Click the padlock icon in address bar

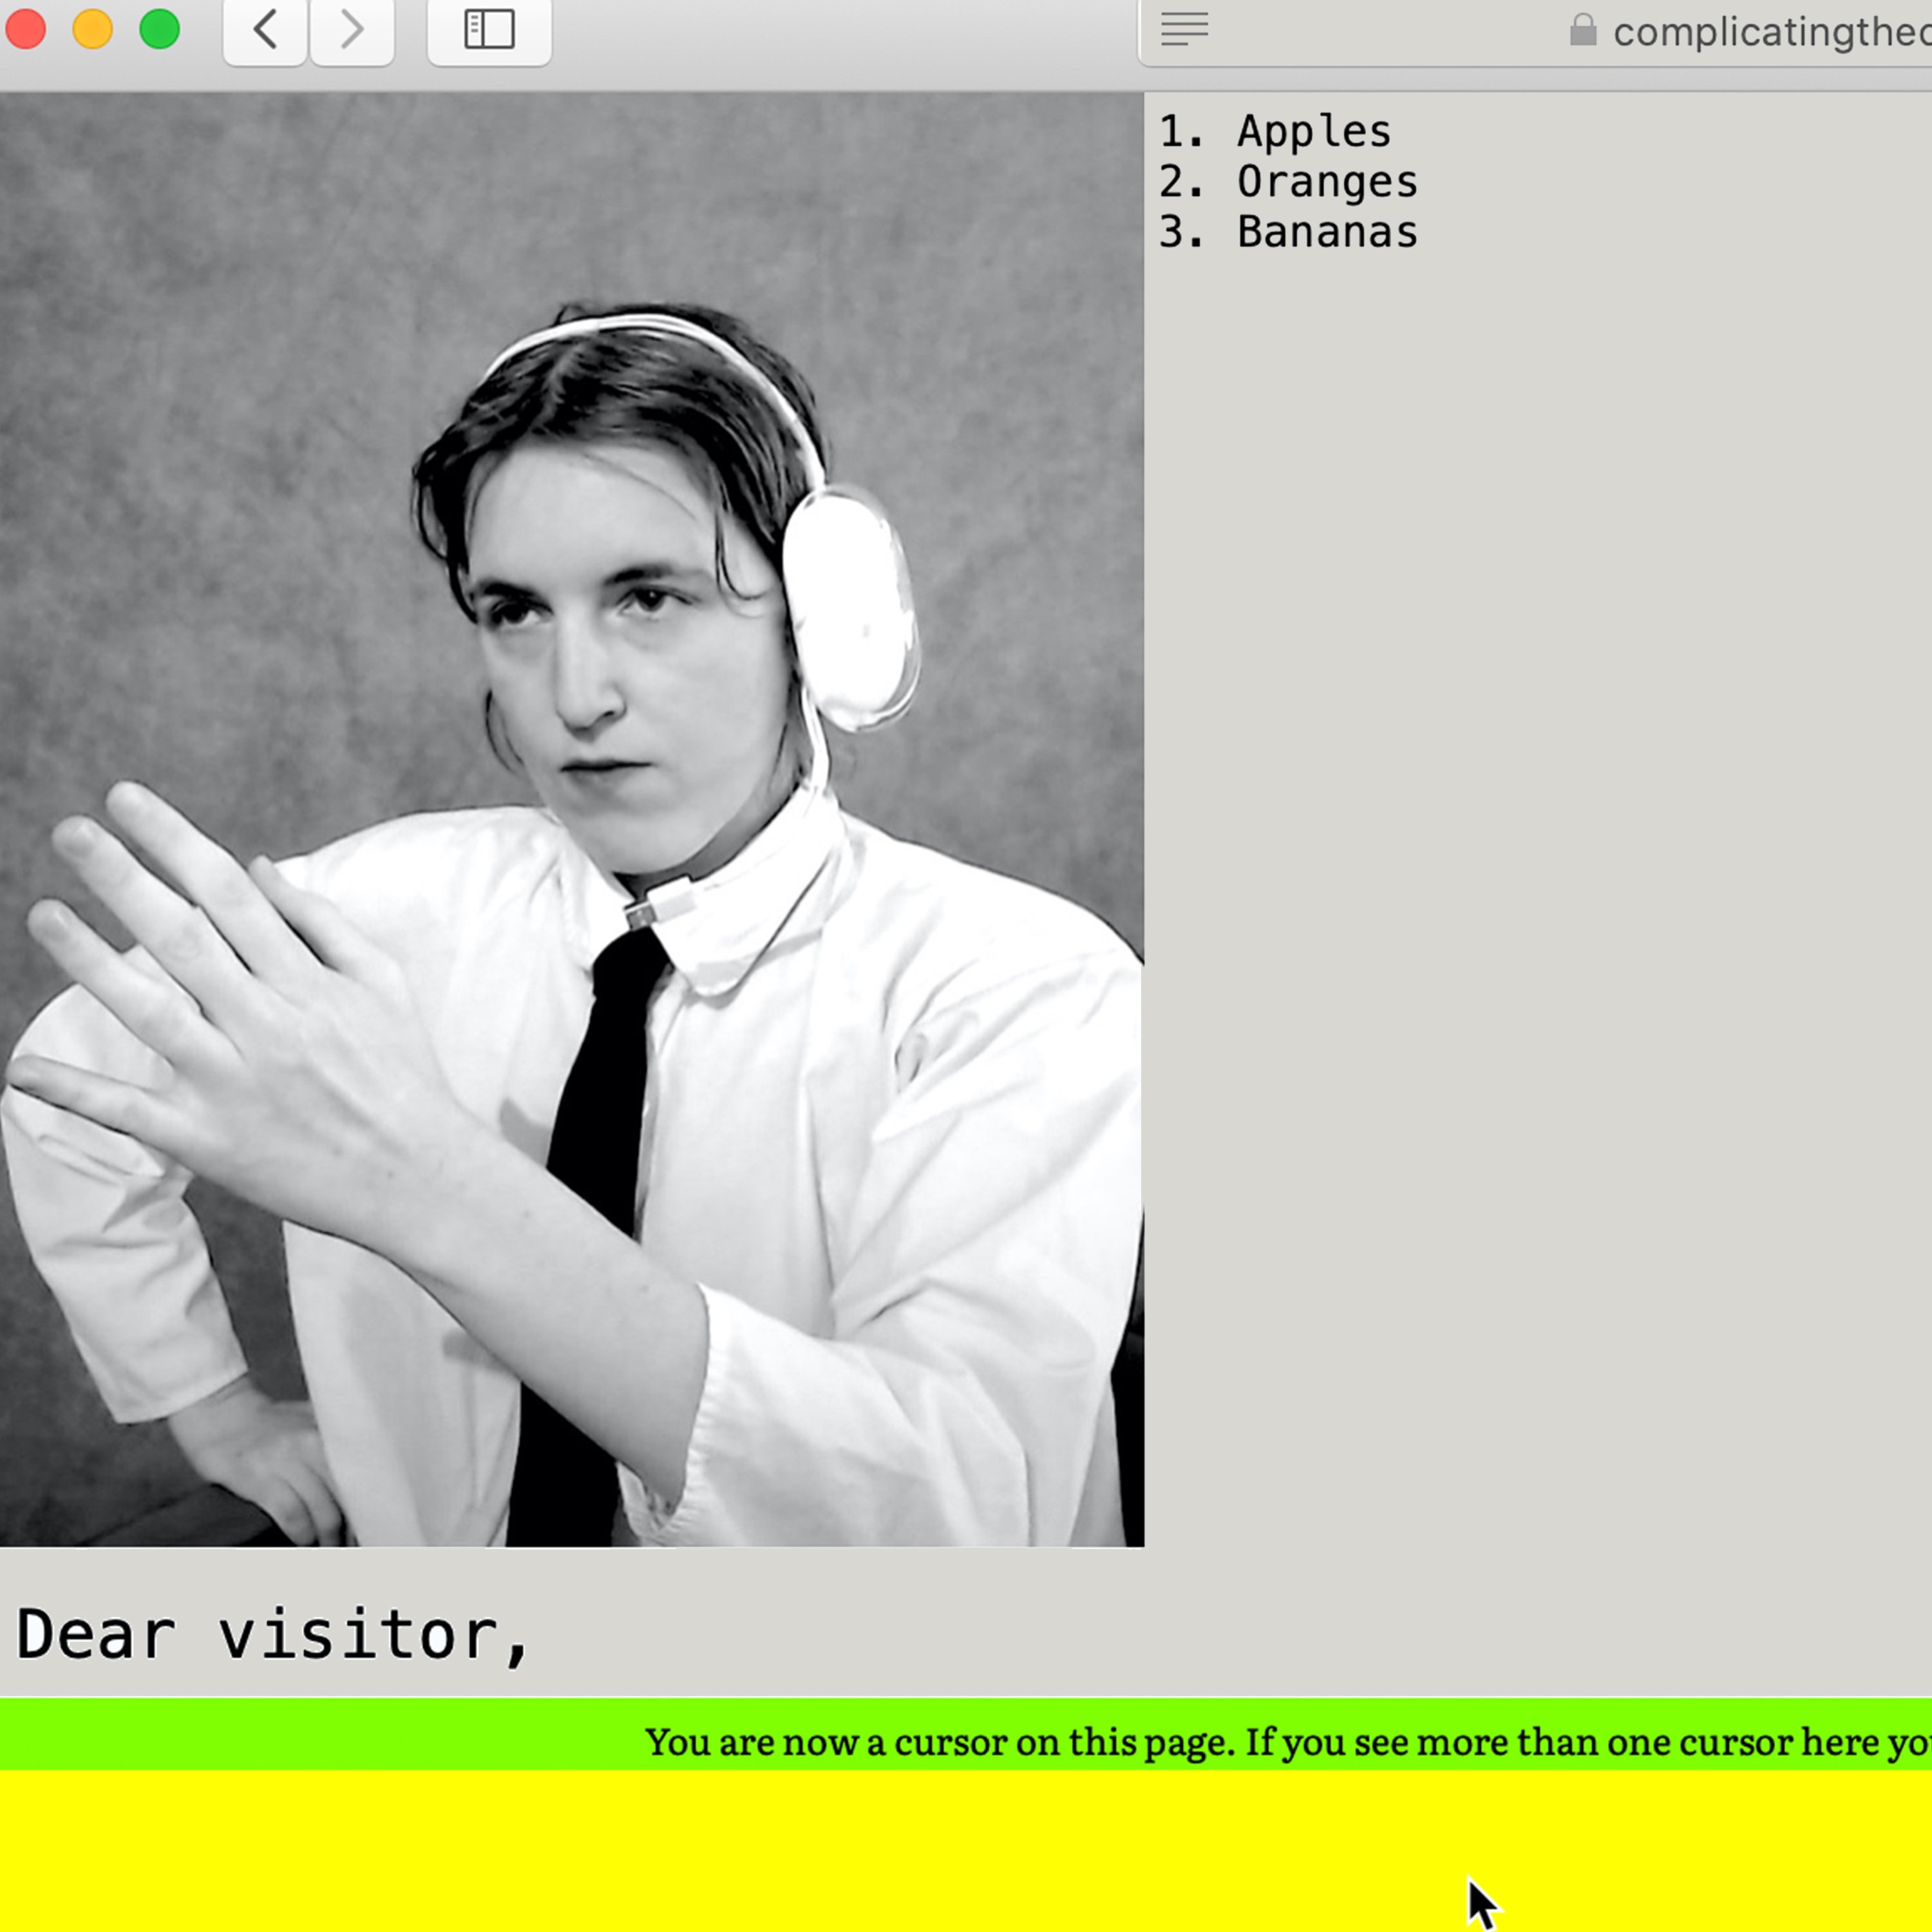(1583, 30)
